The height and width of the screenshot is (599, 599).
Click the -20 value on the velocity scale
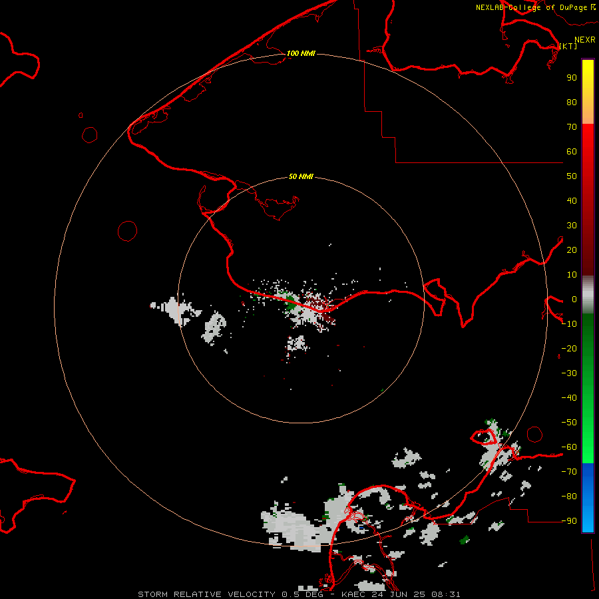(569, 348)
